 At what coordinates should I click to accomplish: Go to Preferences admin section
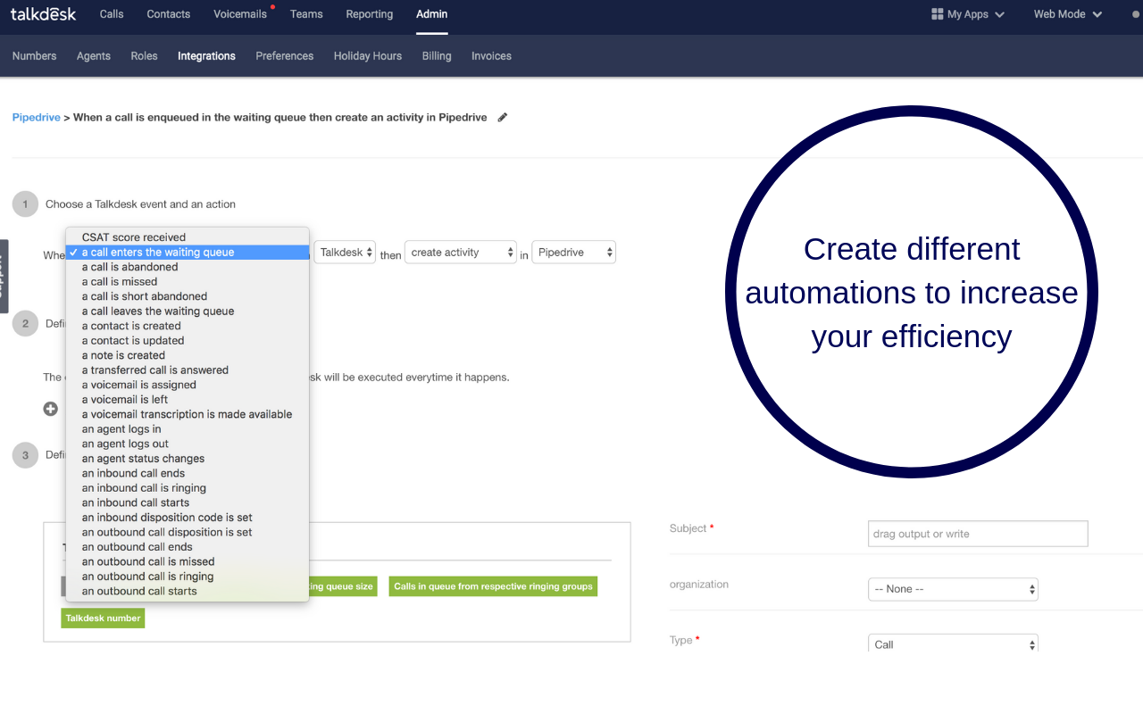(285, 55)
